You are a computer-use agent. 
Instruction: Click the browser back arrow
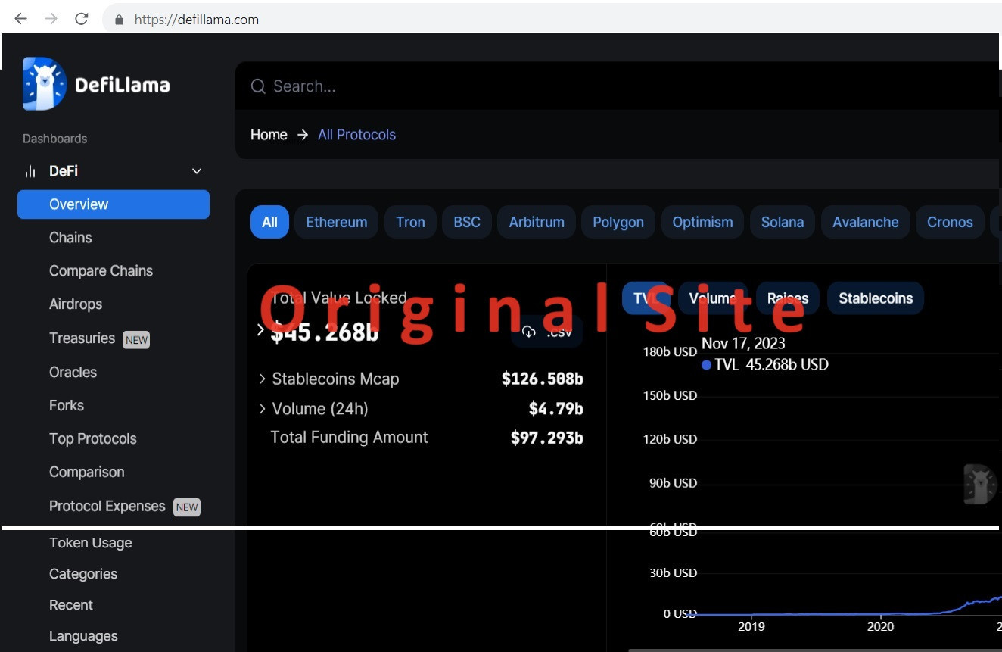20,19
